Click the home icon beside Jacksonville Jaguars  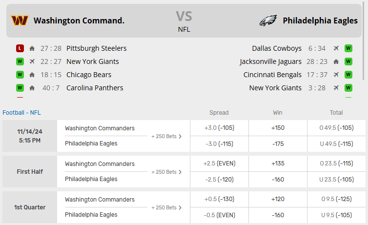click(x=336, y=61)
